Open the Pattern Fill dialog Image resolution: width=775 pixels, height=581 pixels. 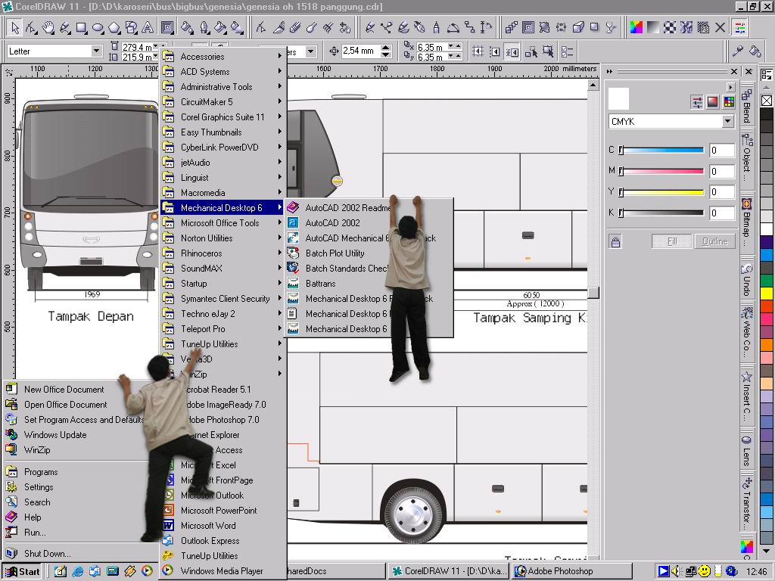670,28
